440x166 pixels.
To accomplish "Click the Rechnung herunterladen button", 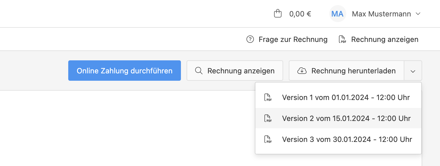I will tap(347, 71).
